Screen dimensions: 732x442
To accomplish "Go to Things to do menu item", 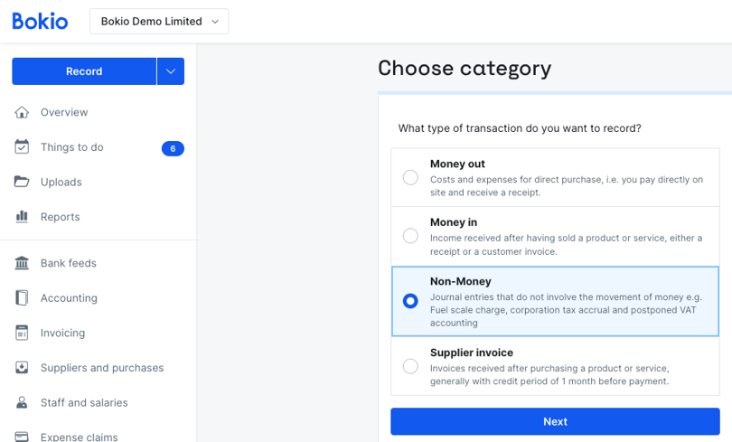I will pyautogui.click(x=72, y=147).
